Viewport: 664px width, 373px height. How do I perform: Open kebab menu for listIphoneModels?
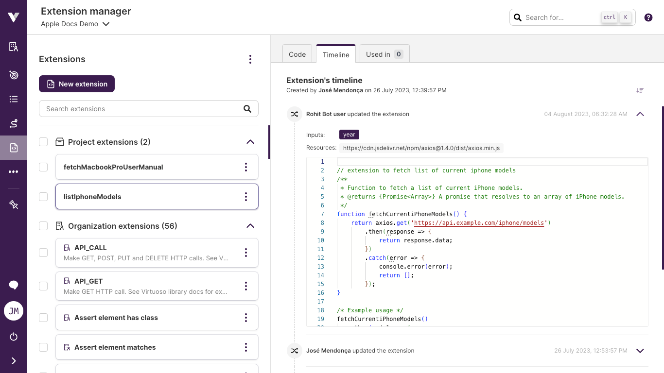click(x=246, y=197)
